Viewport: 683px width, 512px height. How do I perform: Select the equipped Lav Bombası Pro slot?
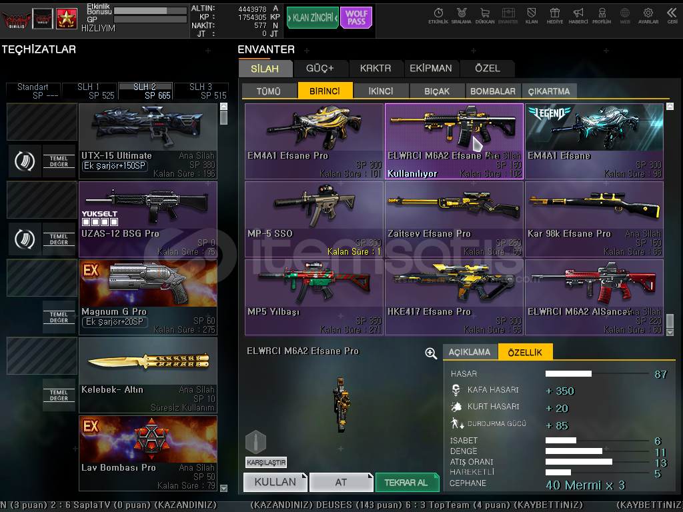(148, 453)
